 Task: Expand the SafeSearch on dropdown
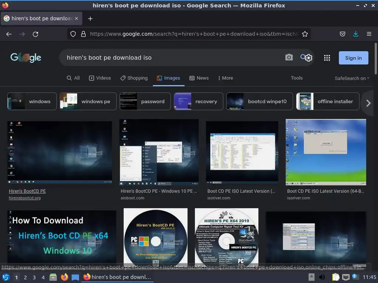coord(352,78)
